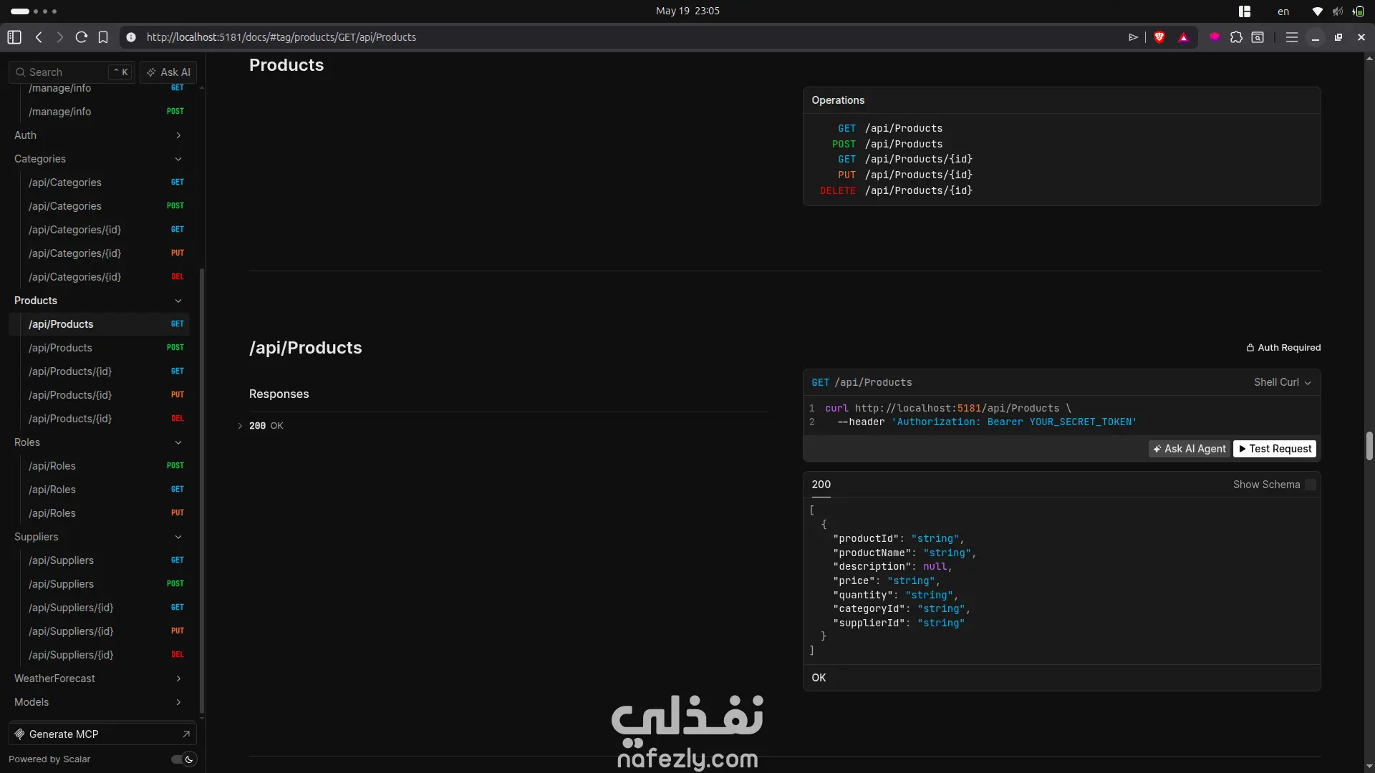Bookmark this page with the bookmark icon
The height and width of the screenshot is (773, 1375).
pos(103,37)
